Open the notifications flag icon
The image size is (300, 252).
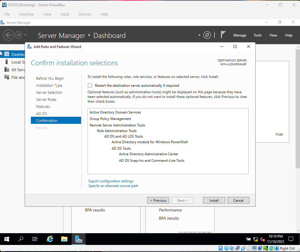point(223,35)
